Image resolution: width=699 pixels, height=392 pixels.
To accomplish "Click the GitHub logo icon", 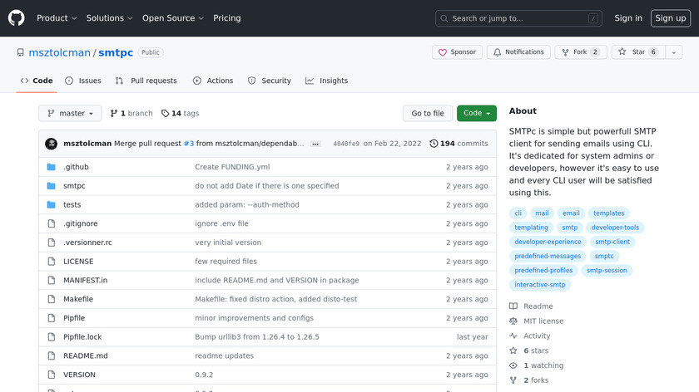I will pyautogui.click(x=17, y=17).
